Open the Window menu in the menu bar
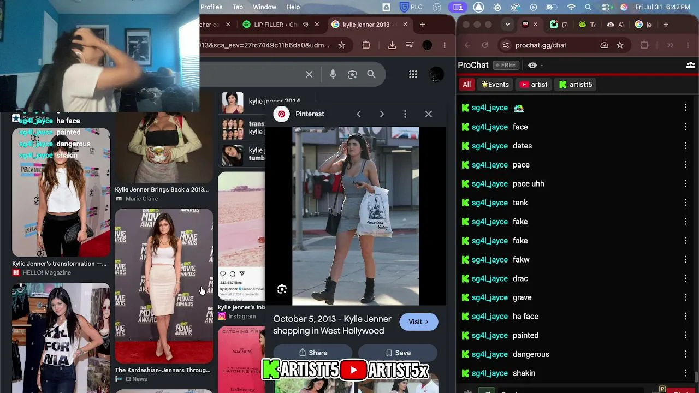 264,7
